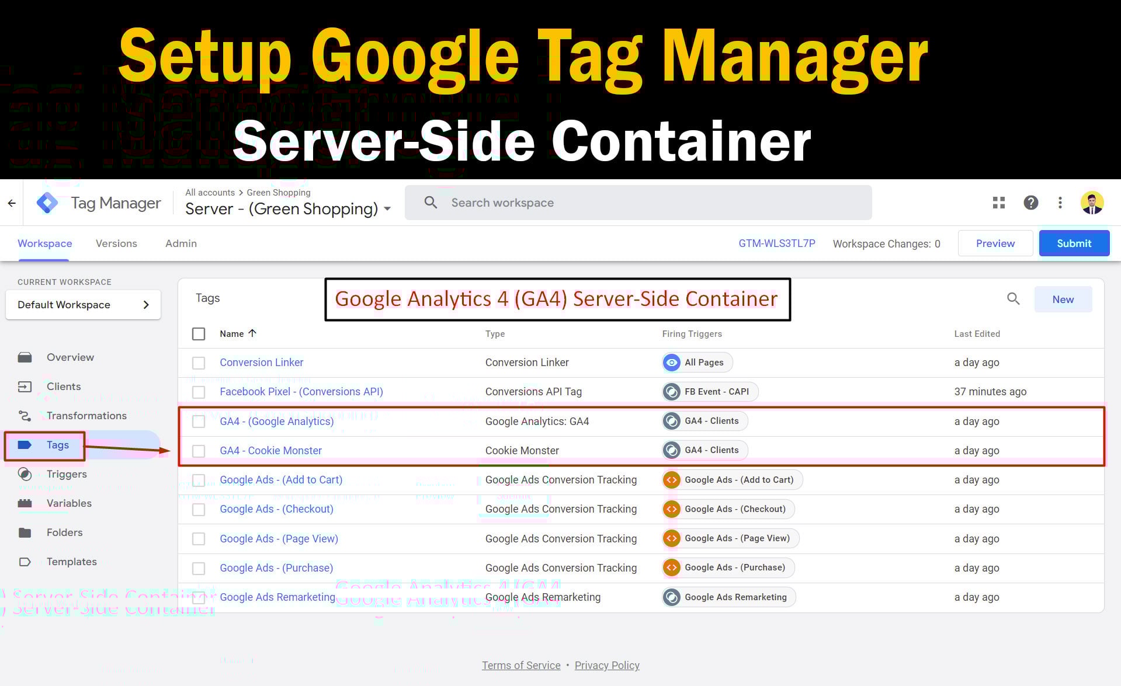Screen dimensions: 1121x686
Task: Click the search icon in the Tags panel
Action: click(1013, 299)
